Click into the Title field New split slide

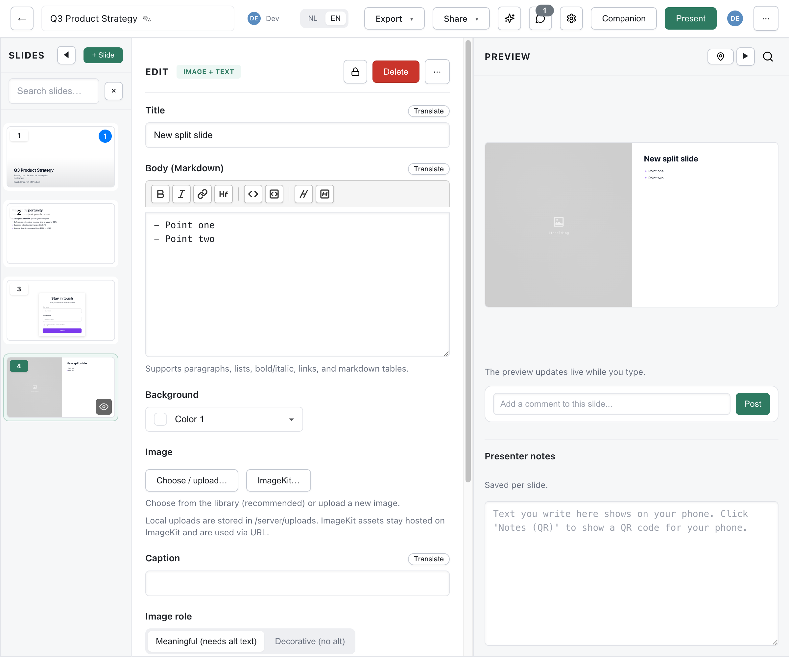[297, 135]
